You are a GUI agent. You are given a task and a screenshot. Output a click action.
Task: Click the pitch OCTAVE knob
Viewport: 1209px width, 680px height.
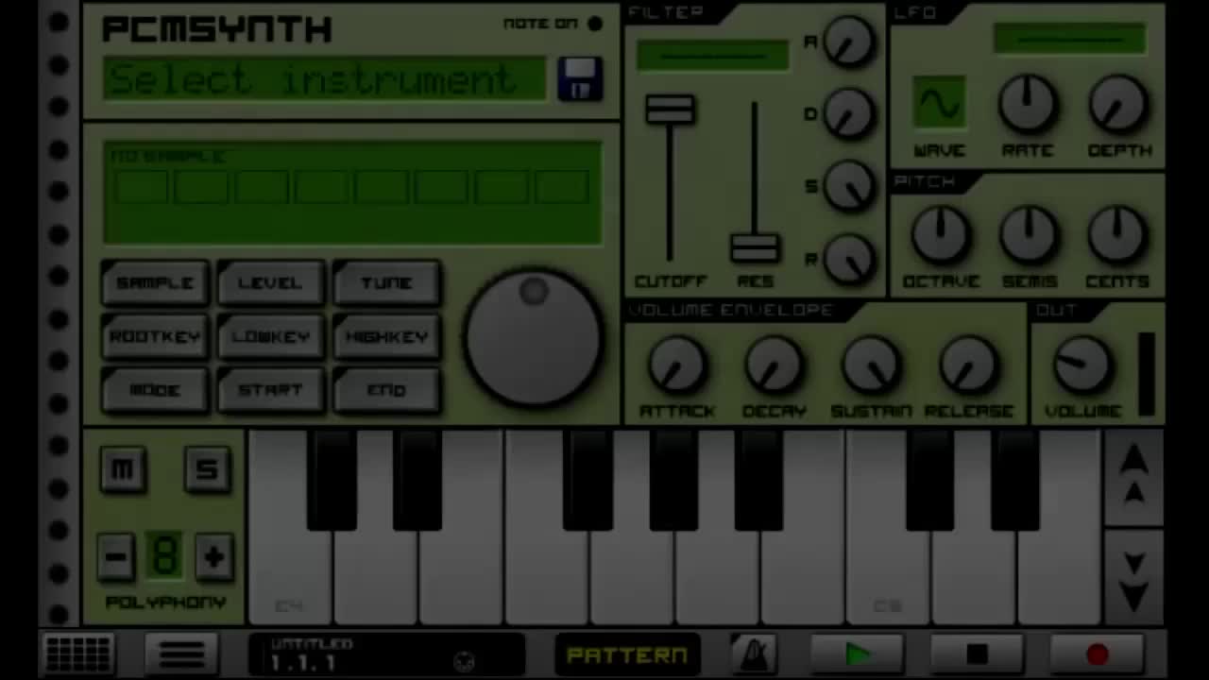click(x=940, y=235)
